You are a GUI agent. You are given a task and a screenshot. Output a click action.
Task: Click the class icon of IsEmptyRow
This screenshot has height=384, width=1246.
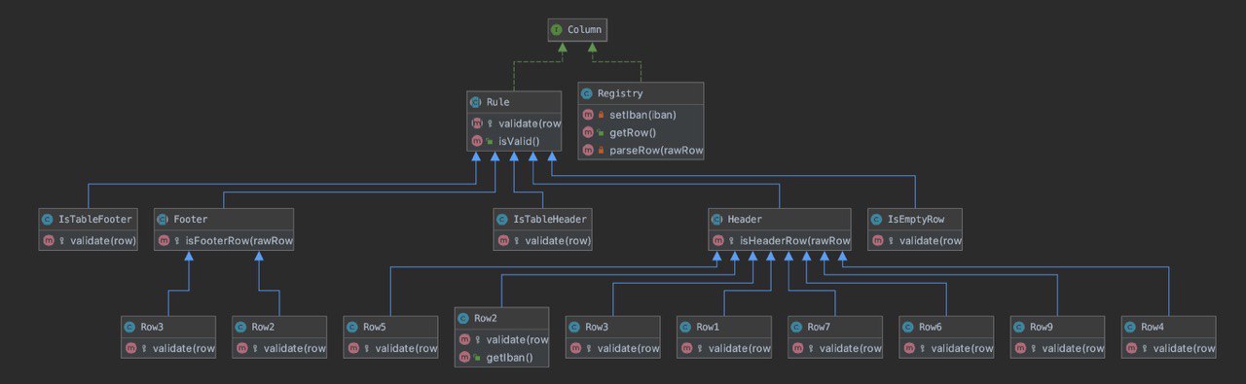click(877, 219)
